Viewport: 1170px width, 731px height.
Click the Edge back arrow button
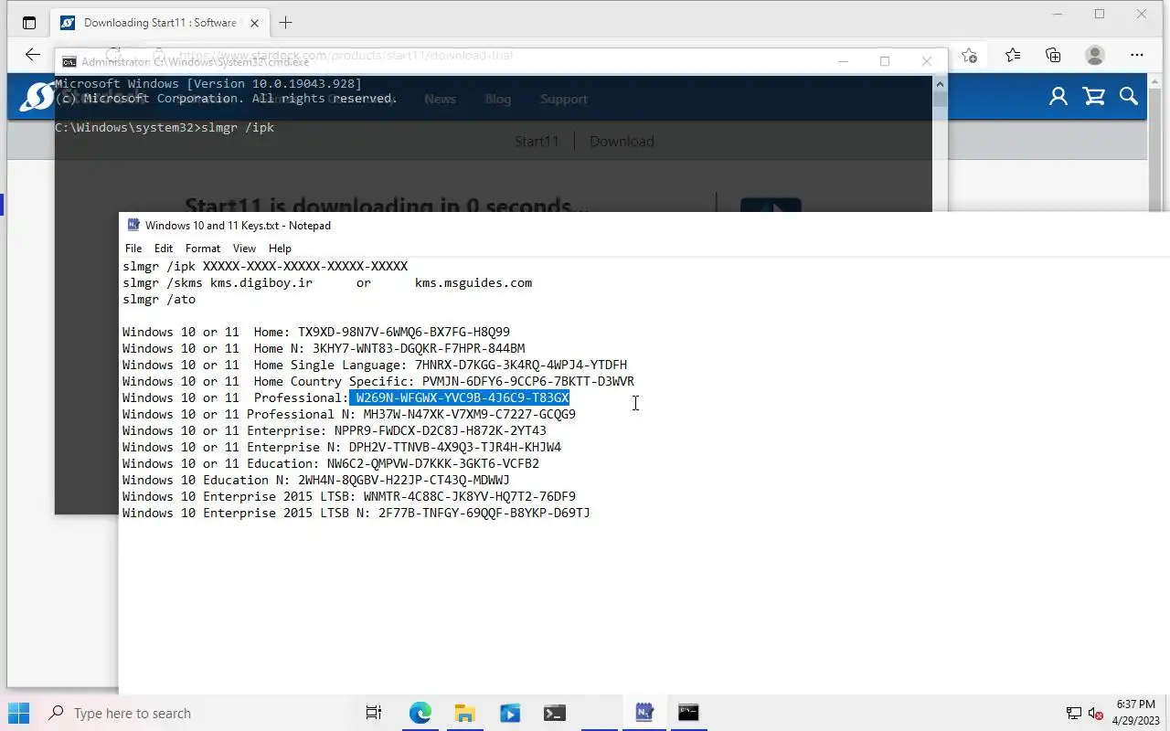pos(33,55)
